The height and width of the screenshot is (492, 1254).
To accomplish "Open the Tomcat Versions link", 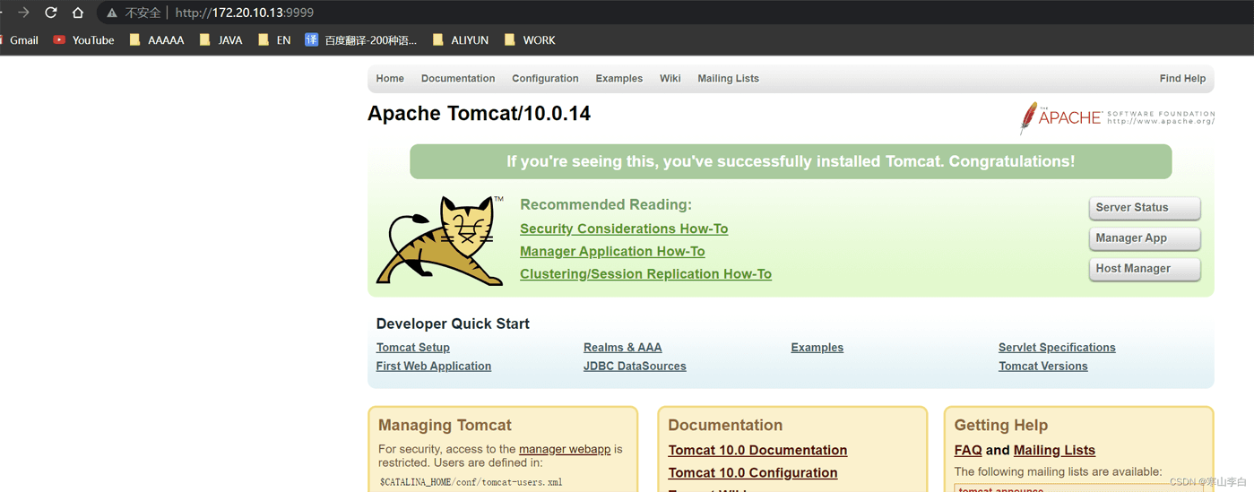I will click(x=1043, y=367).
